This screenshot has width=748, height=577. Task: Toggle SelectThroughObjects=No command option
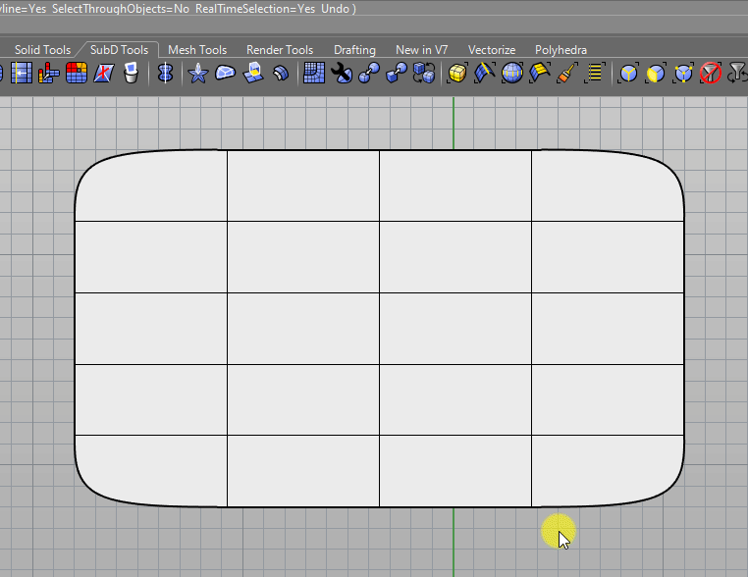click(121, 9)
